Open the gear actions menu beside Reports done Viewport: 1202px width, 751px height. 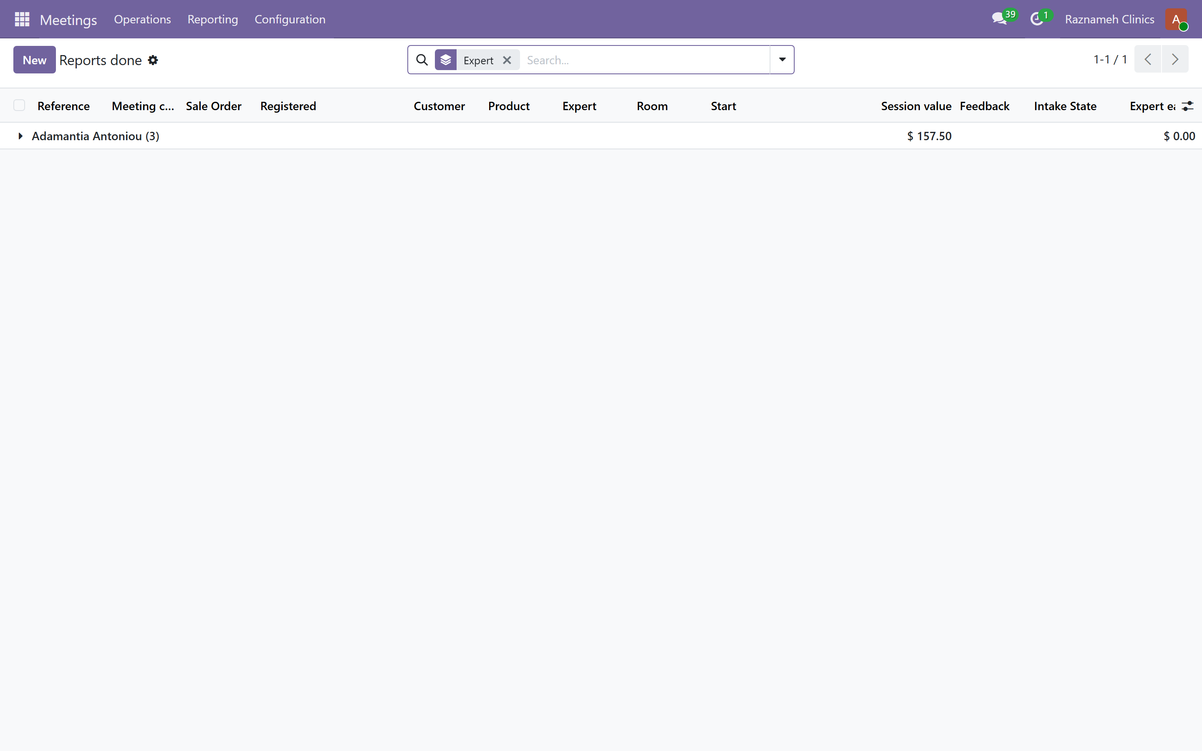pos(153,60)
